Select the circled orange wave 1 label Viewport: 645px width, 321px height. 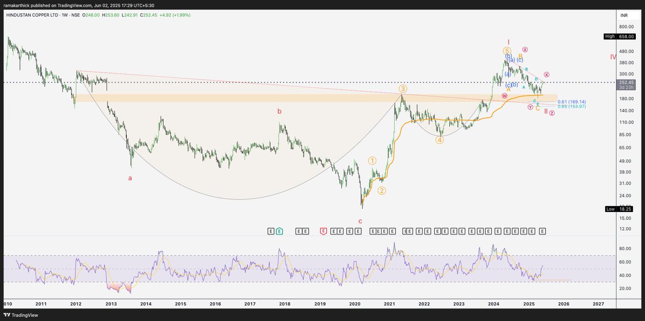coord(372,160)
